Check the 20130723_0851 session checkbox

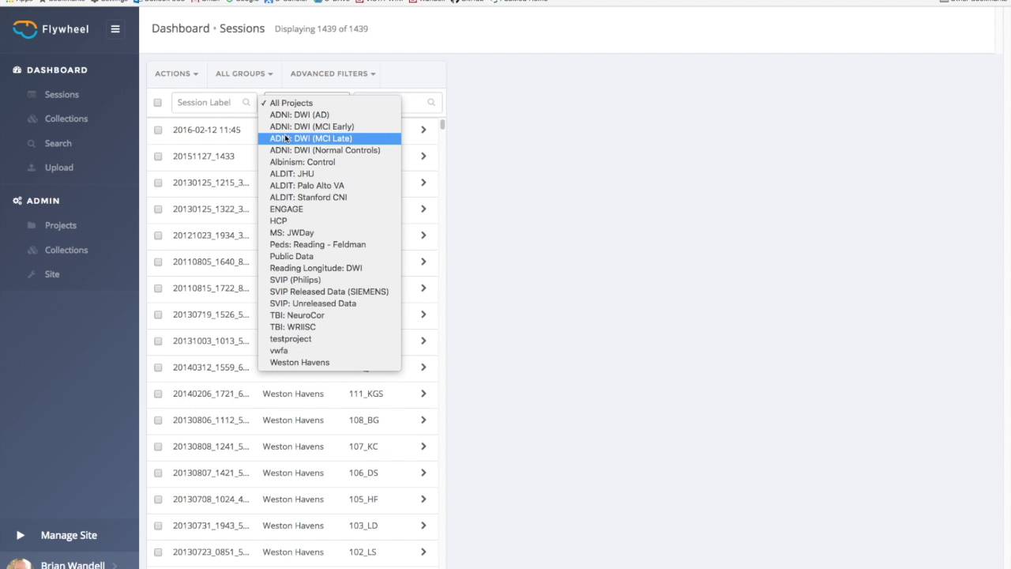[x=158, y=552]
